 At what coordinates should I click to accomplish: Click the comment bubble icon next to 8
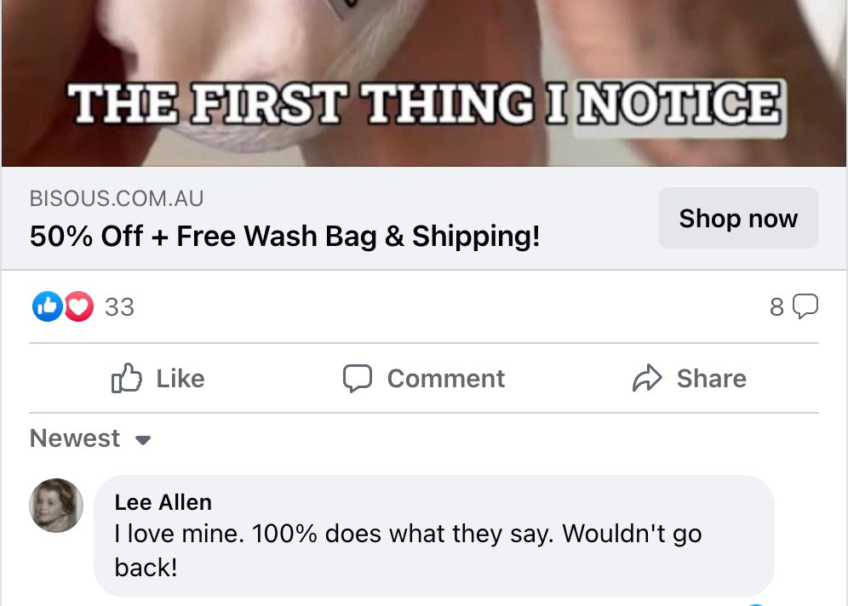805,306
